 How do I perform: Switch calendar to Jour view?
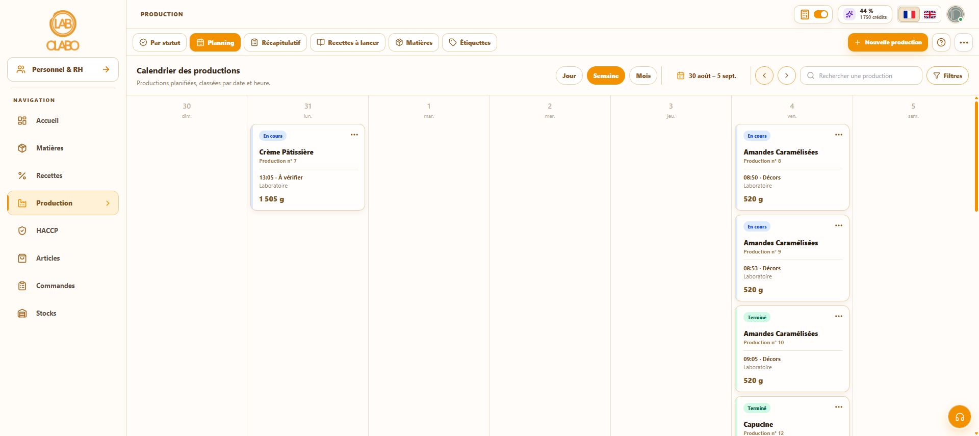(569, 75)
